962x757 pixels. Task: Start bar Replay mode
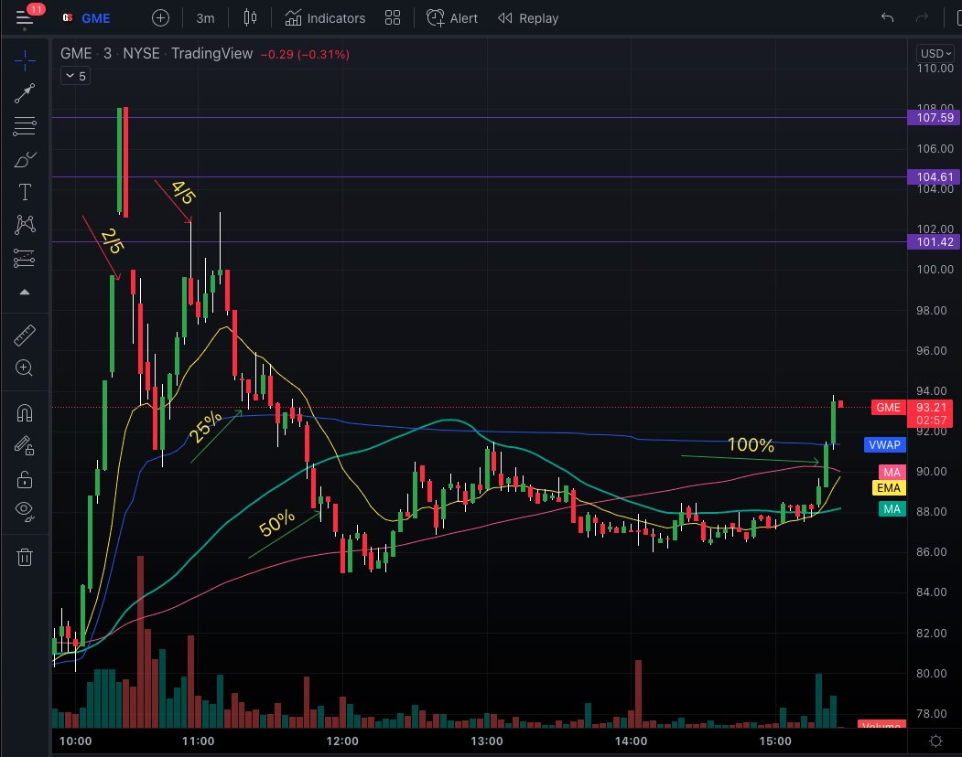pos(529,18)
